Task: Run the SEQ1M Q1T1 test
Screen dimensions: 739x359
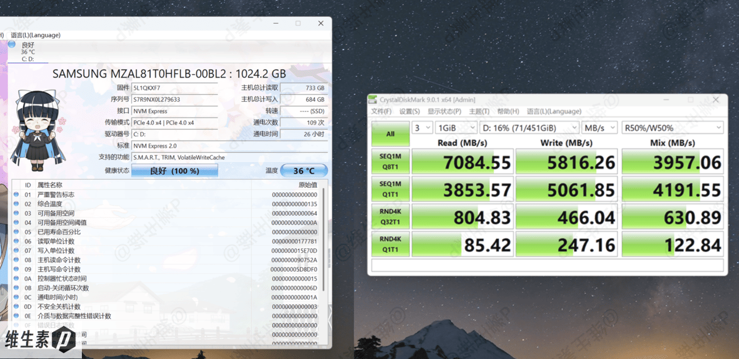Action: pos(390,189)
